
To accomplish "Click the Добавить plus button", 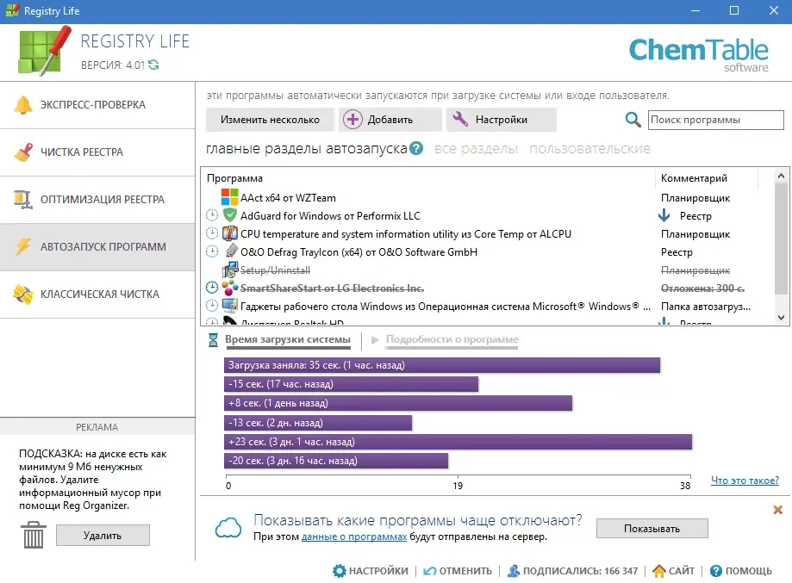I will tap(390, 120).
